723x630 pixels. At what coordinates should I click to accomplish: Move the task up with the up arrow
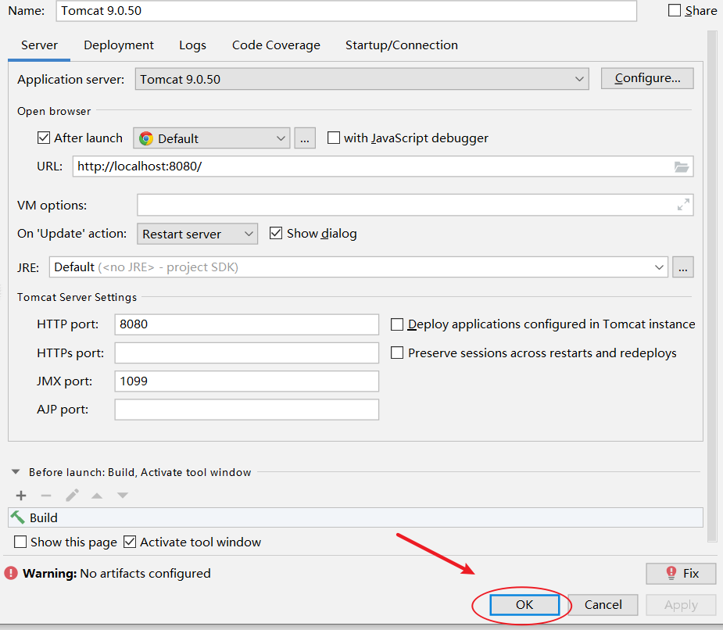point(97,496)
